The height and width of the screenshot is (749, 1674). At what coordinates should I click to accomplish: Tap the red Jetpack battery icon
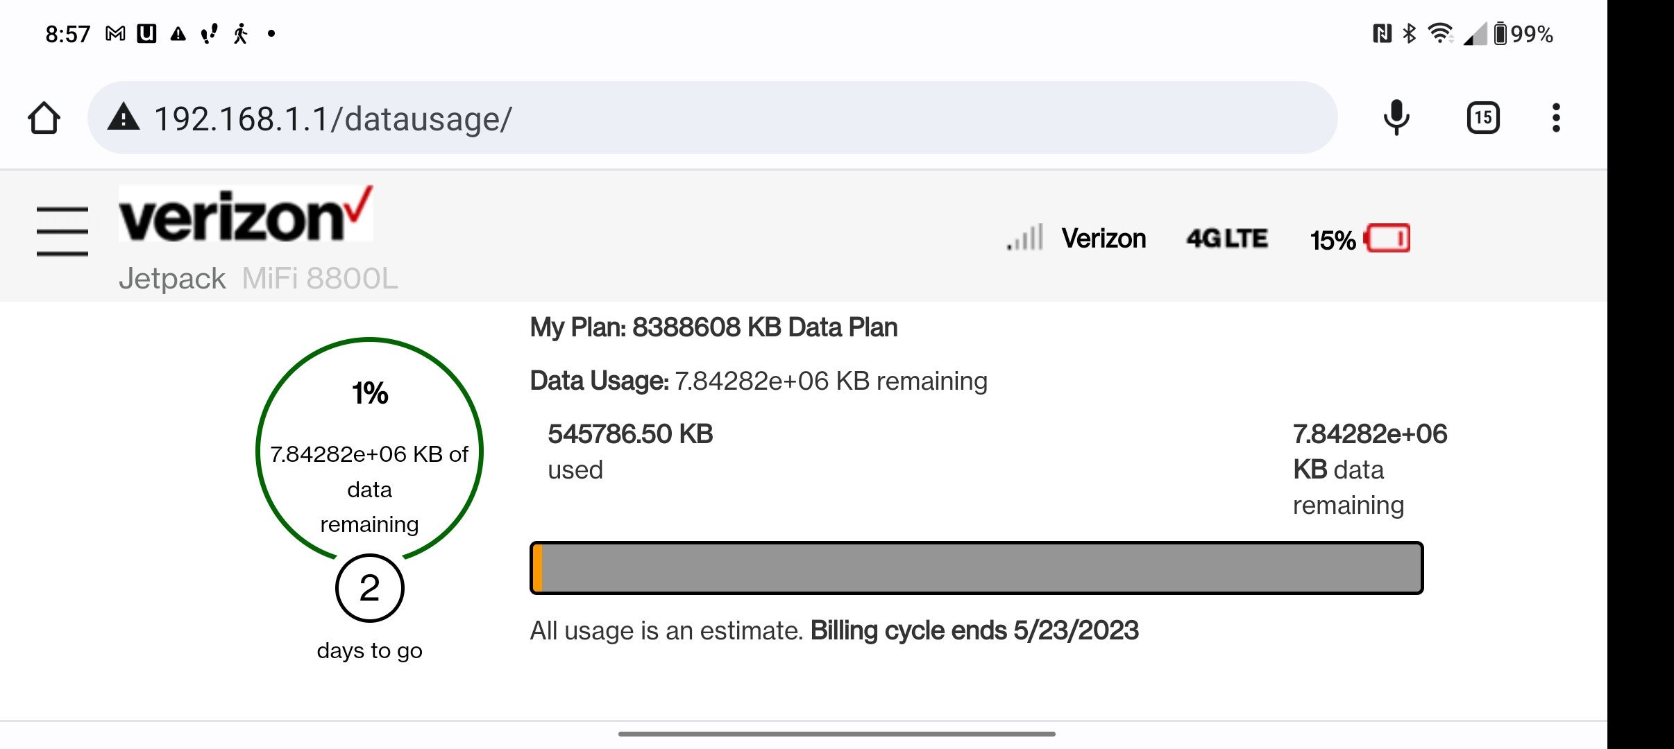click(1387, 238)
